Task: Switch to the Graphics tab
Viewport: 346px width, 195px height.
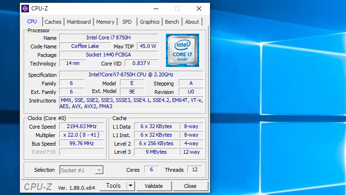Action: 150,22
